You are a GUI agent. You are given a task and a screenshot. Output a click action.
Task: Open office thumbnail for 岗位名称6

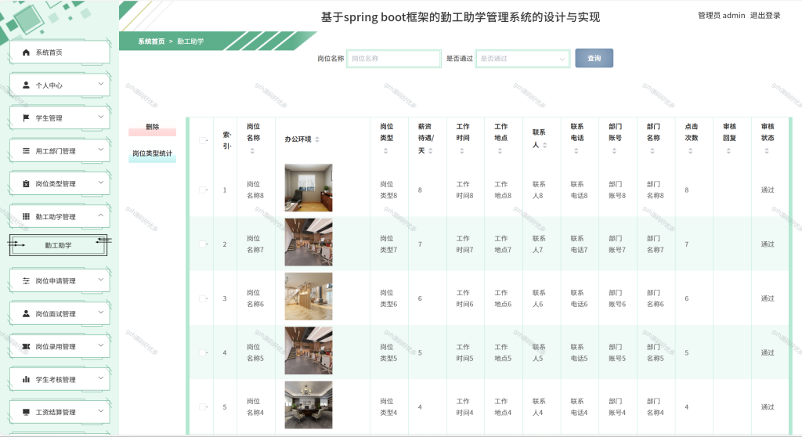point(309,296)
